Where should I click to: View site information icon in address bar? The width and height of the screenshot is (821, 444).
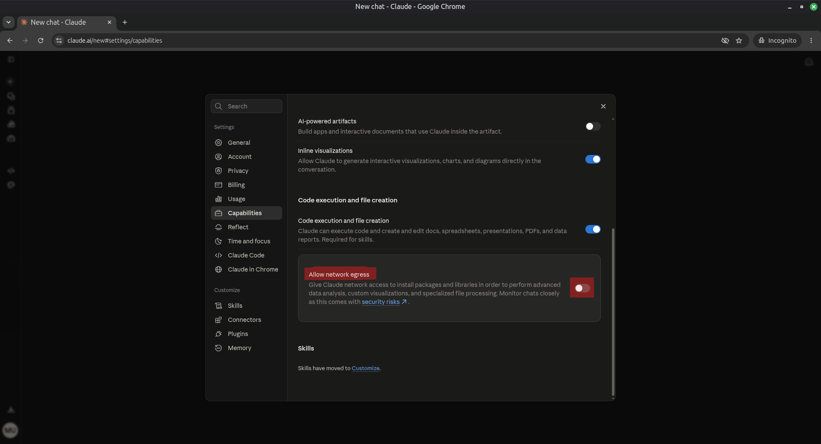pos(59,41)
